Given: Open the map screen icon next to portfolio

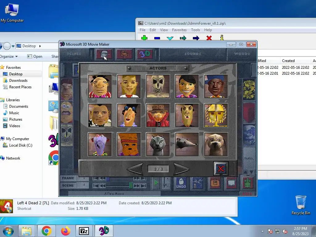Looking at the screenshot, I should coord(231,183).
